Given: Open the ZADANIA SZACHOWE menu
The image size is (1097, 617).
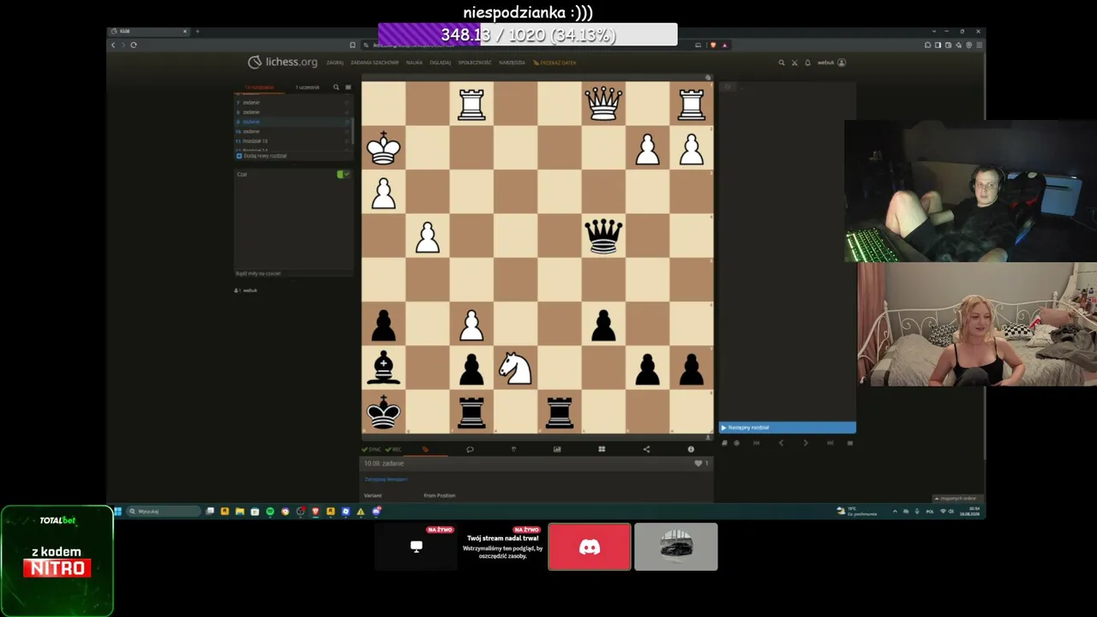Looking at the screenshot, I should point(375,63).
